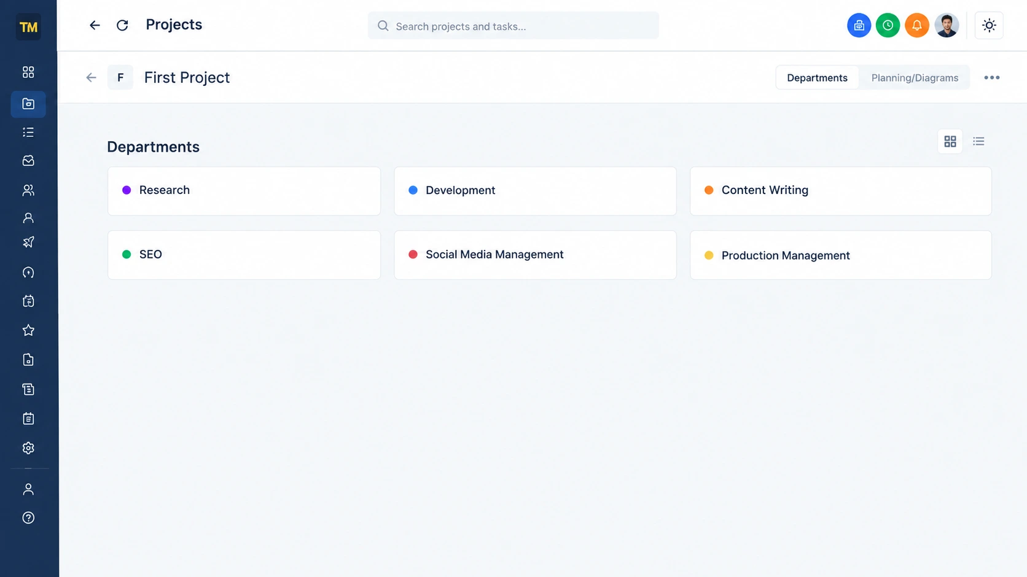
Task: Open the team members icon in sidebar
Action: [x=28, y=190]
